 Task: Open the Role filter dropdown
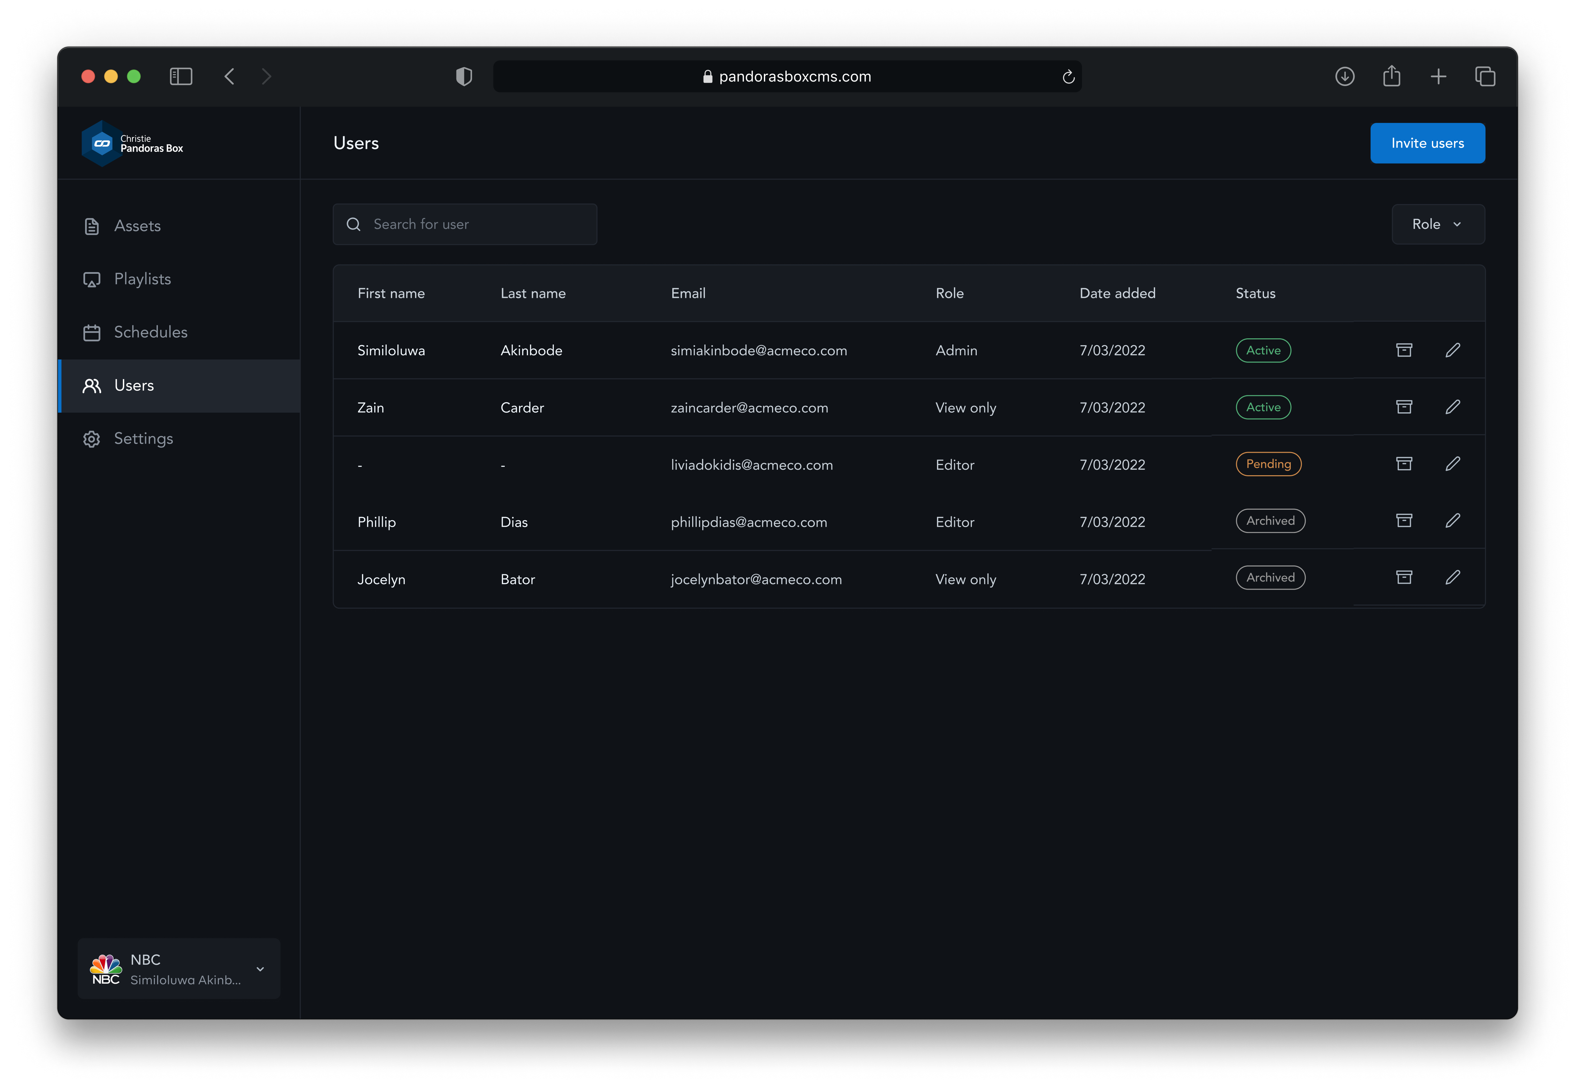point(1437,224)
